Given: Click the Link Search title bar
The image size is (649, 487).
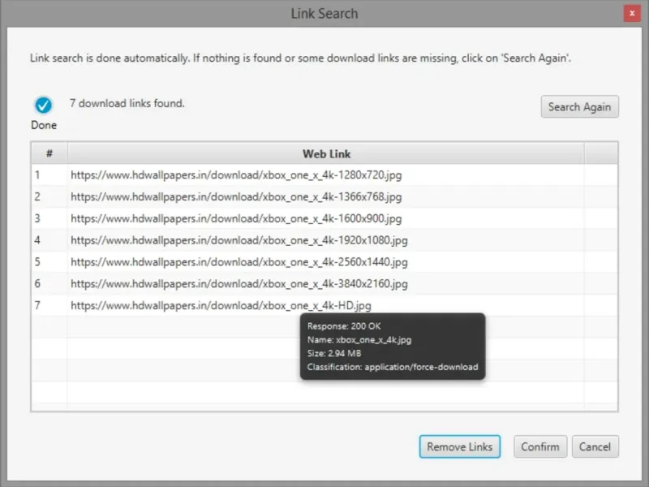Looking at the screenshot, I should 324,13.
